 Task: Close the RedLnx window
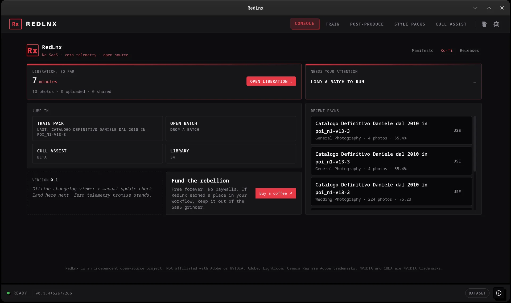point(502,8)
